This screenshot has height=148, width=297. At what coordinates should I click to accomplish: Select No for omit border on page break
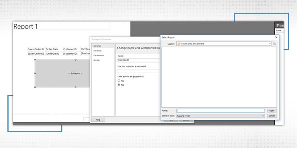coord(119,85)
